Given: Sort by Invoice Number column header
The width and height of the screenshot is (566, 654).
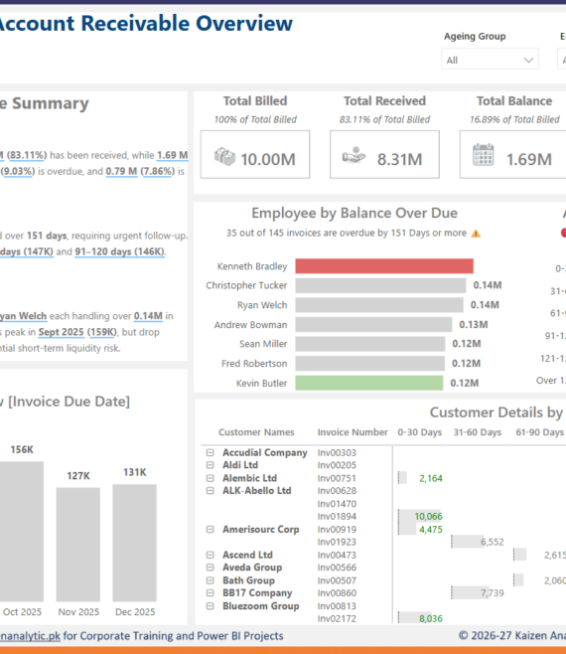Looking at the screenshot, I should point(353,432).
